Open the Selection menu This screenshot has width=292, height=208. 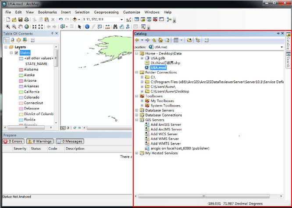[x=82, y=12]
